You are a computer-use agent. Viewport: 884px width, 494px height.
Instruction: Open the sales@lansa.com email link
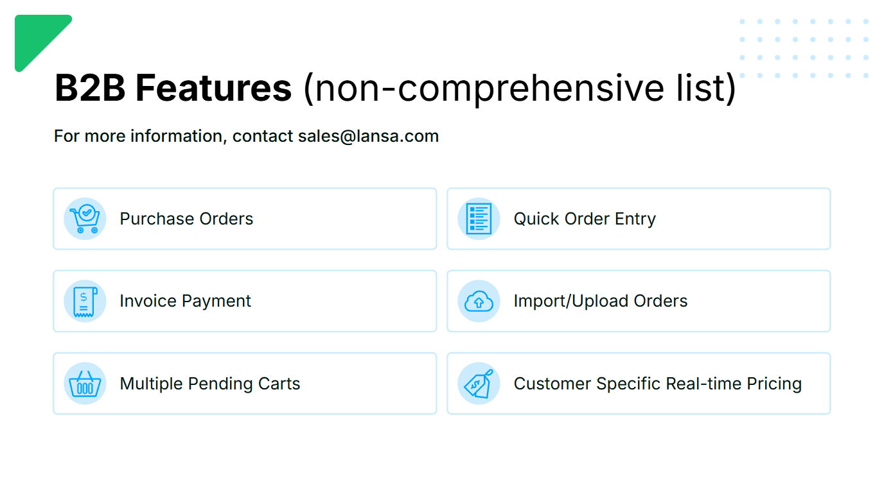click(x=368, y=136)
